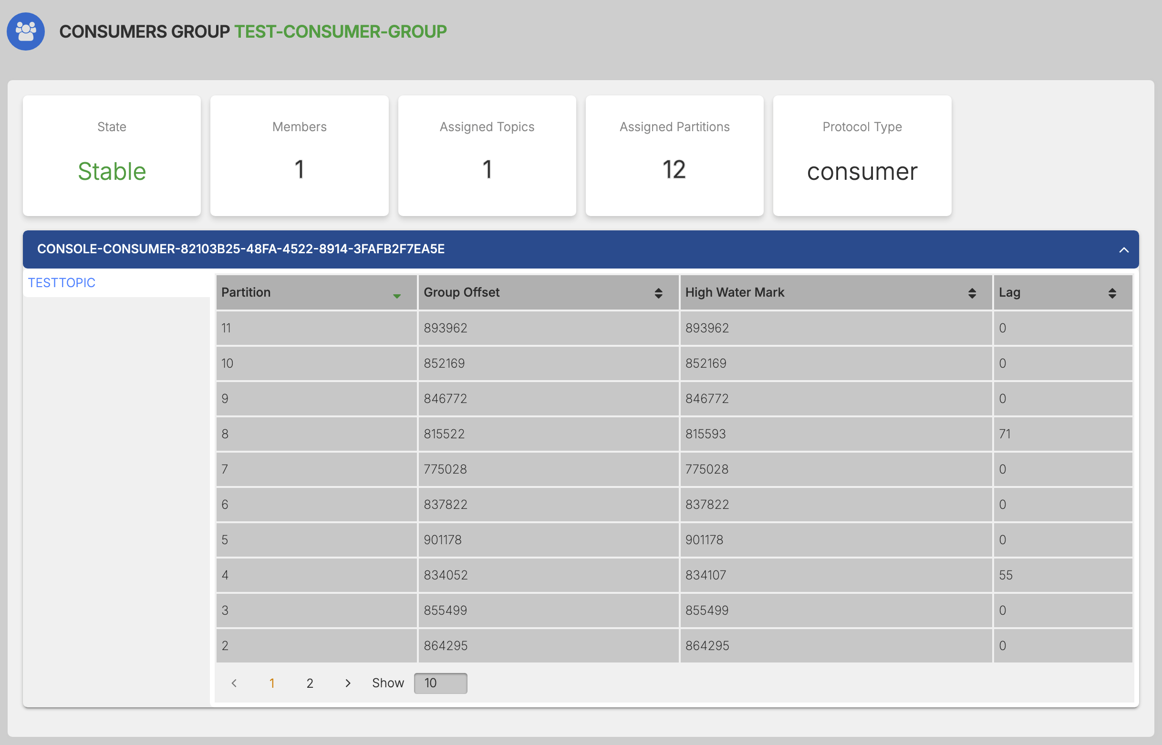Sort by Partition column arrow
Viewport: 1162px width, 745px height.
pyautogui.click(x=397, y=296)
